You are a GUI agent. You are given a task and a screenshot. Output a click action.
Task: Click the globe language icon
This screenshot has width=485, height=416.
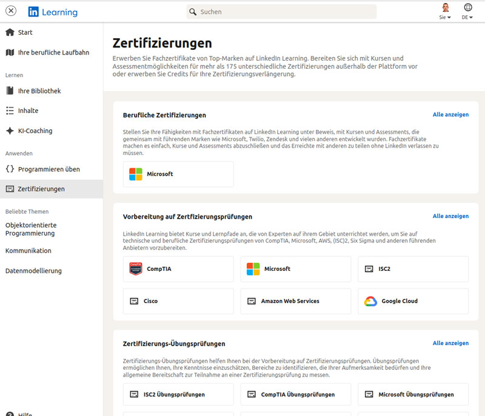coord(467,7)
